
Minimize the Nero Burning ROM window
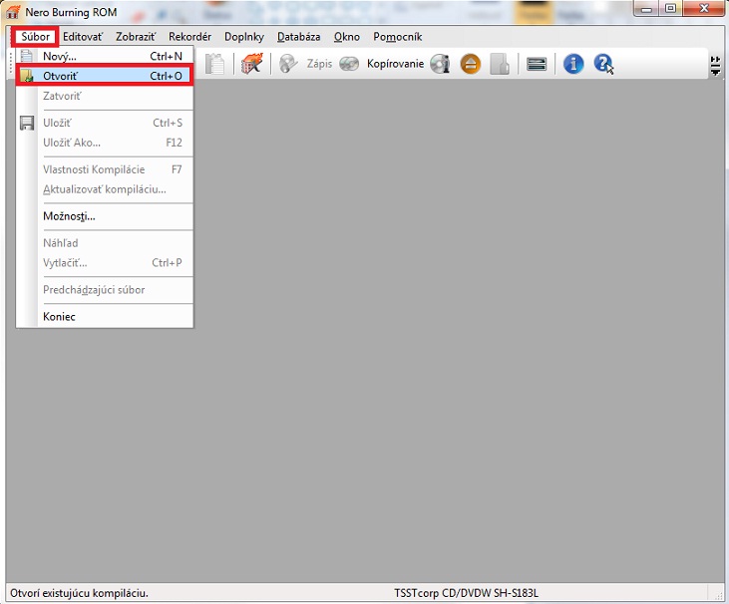pos(646,8)
